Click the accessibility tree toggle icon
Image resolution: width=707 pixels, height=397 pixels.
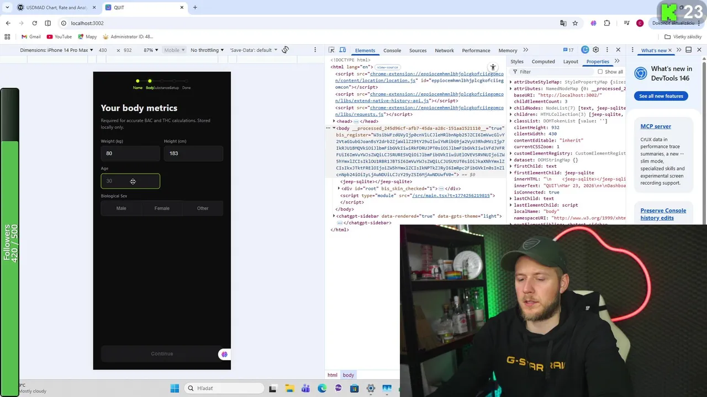pyautogui.click(x=493, y=68)
